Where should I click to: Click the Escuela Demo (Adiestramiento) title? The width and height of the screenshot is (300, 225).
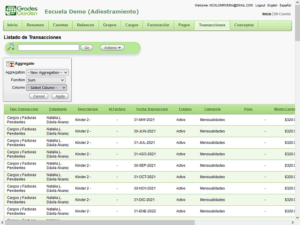point(92,12)
